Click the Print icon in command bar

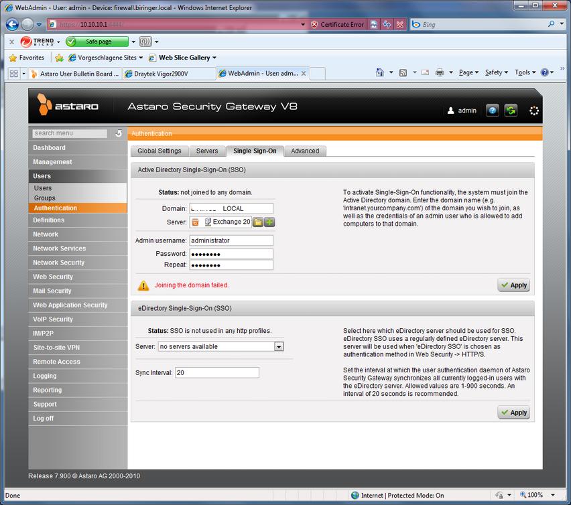pos(440,72)
